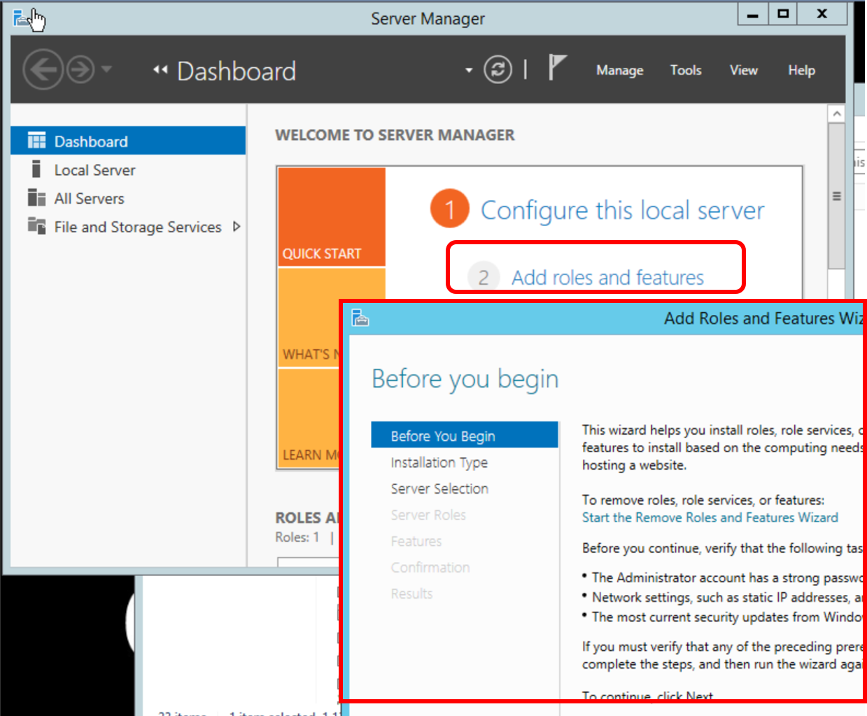Open the dropdown arrow left of Refresh
This screenshot has height=716, width=867.
tap(469, 71)
